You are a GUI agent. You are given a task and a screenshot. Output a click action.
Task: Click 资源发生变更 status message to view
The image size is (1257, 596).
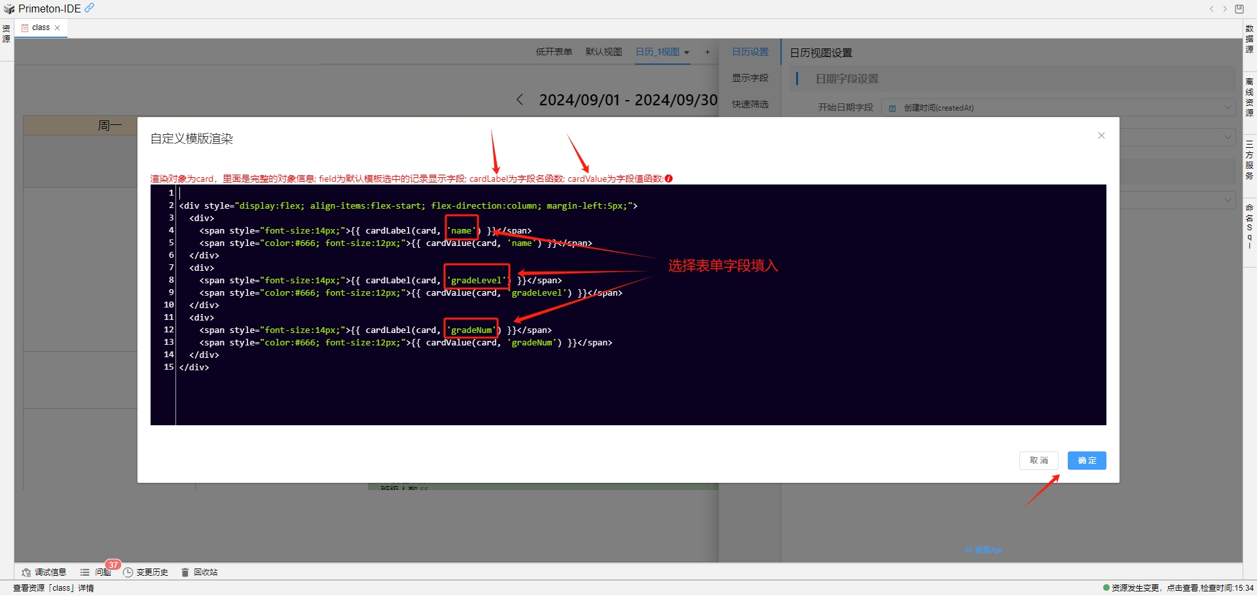point(1135,588)
